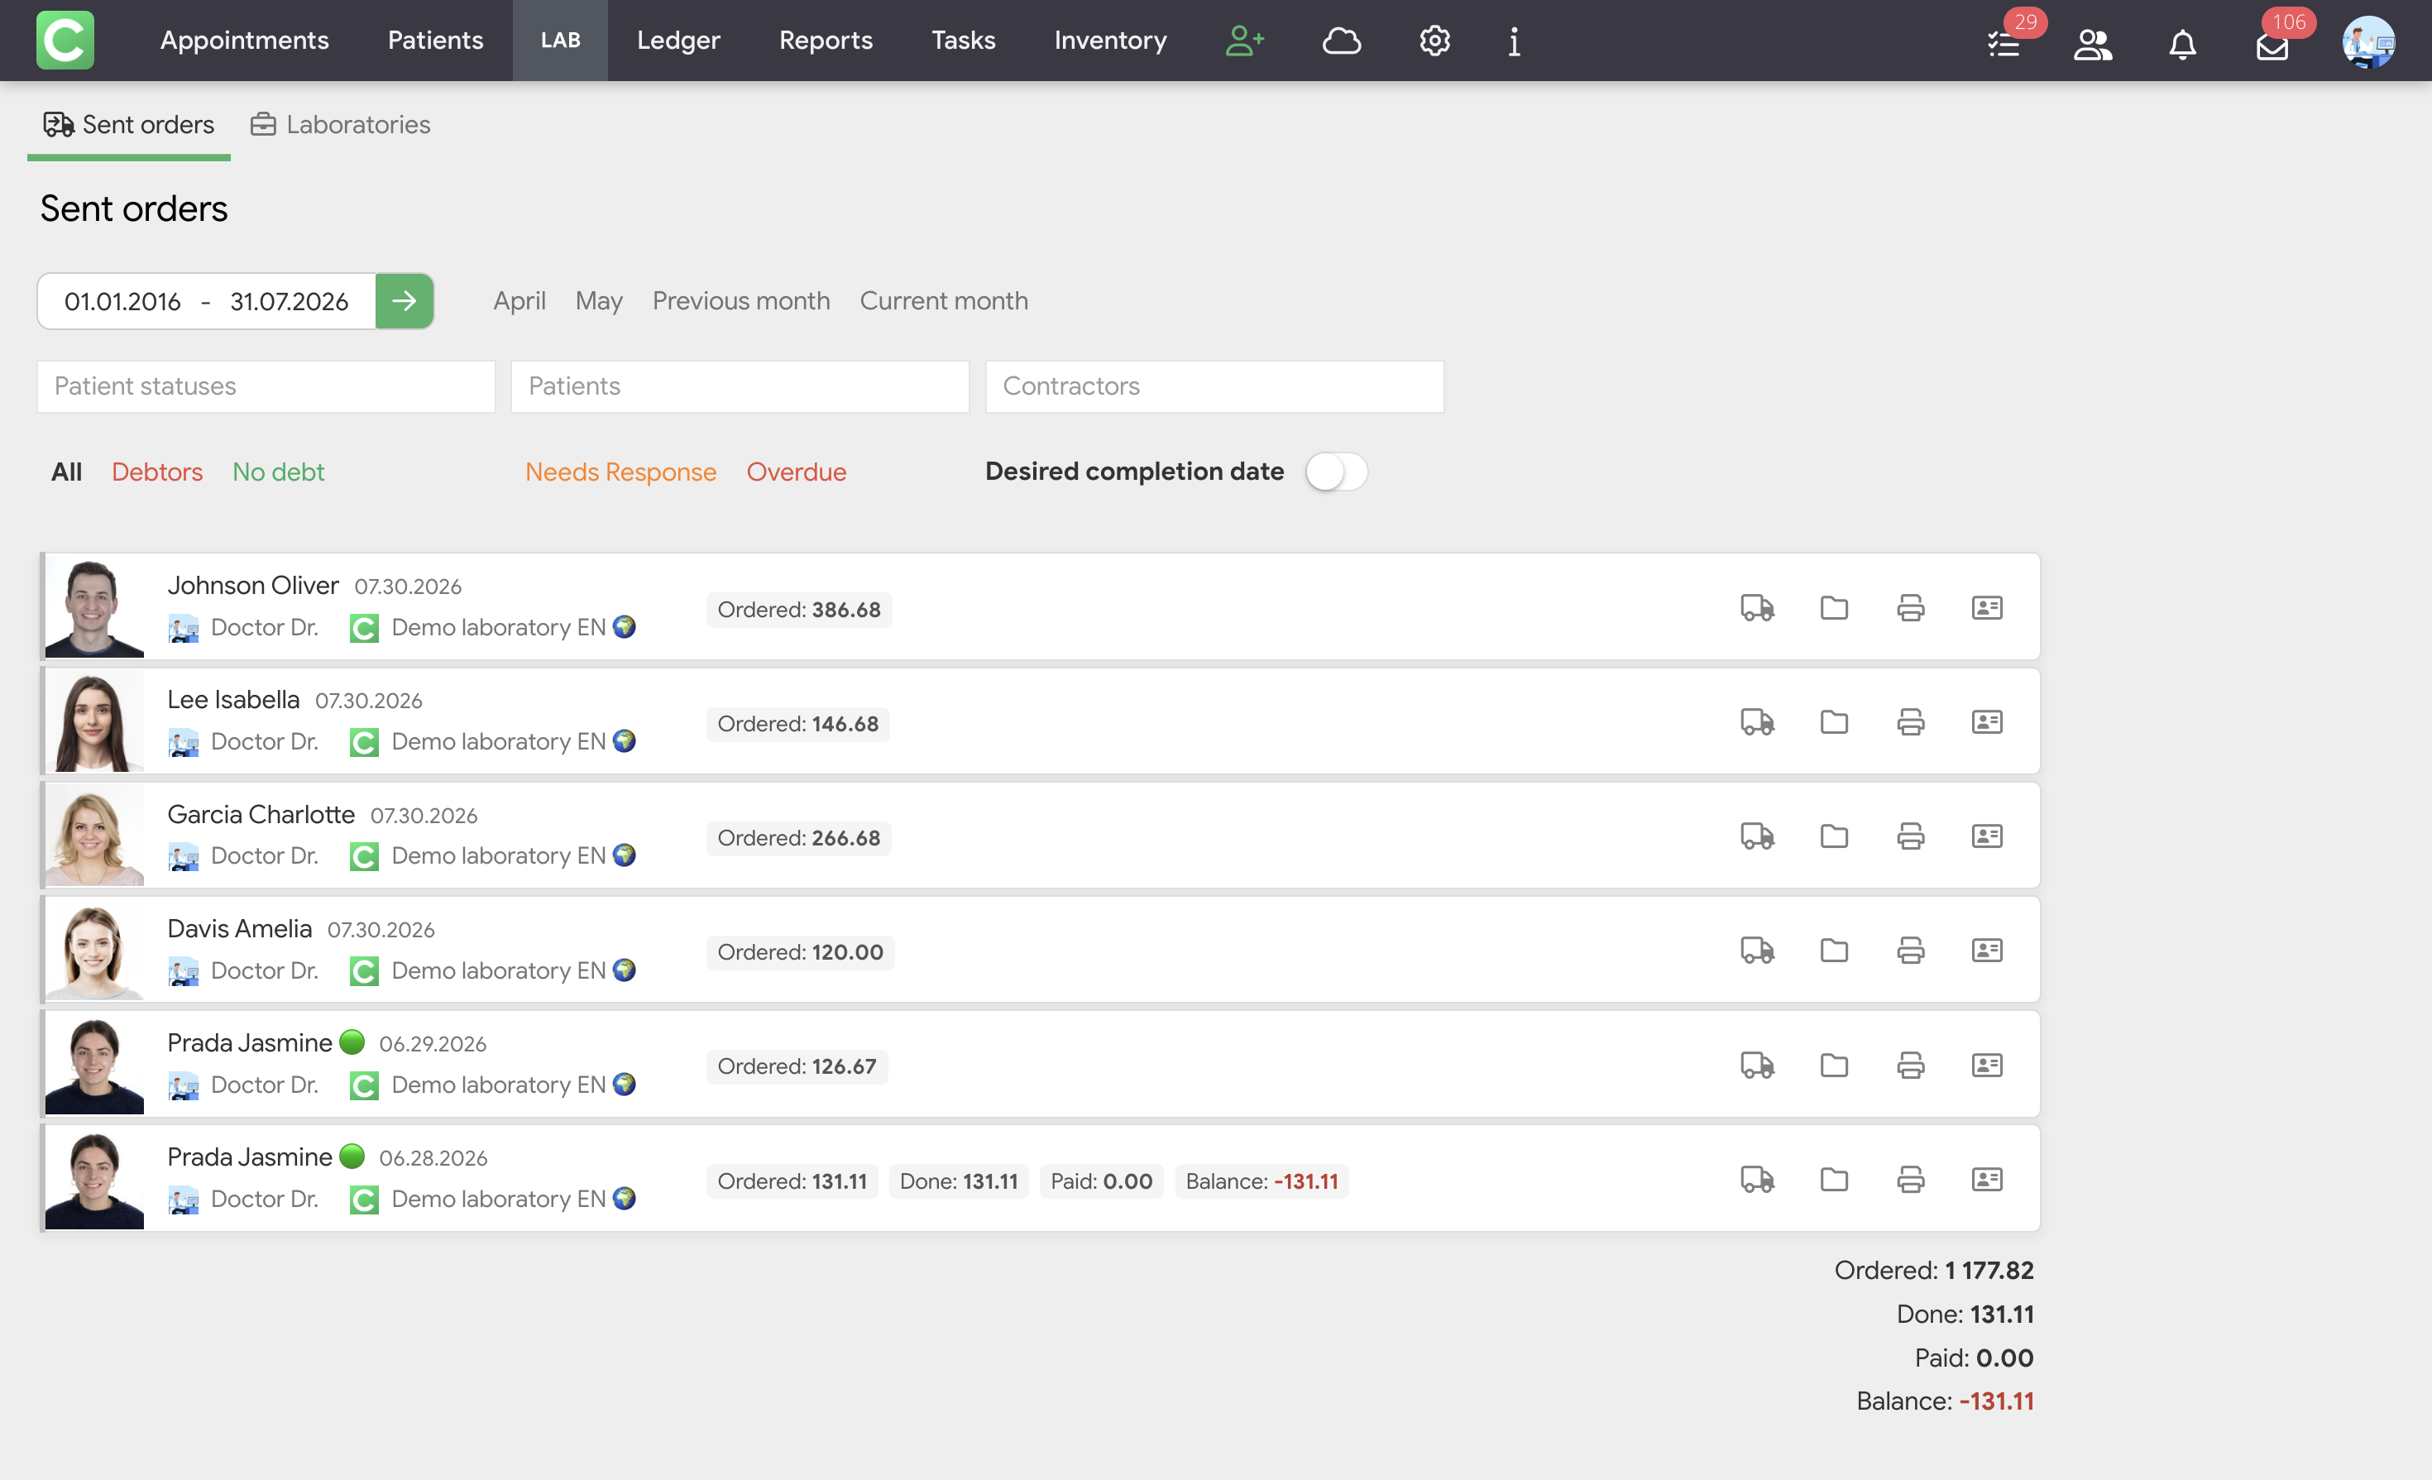Click Demo laboratory EN in Johnson Oliver row
This screenshot has width=2432, height=1480.
499,628
